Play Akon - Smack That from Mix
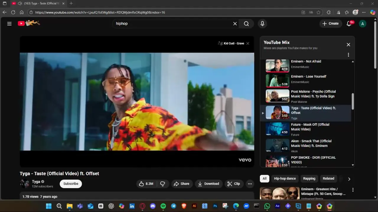This screenshot has height=212, width=378. (x=306, y=146)
